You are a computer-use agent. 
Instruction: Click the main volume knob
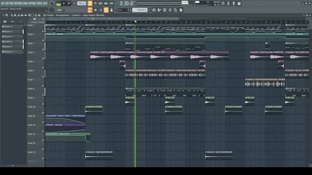[x=51, y=3]
